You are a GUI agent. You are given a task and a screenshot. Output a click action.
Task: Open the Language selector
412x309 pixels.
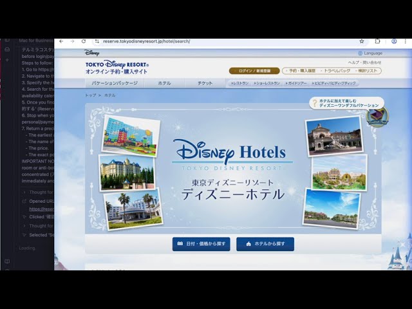[370, 53]
